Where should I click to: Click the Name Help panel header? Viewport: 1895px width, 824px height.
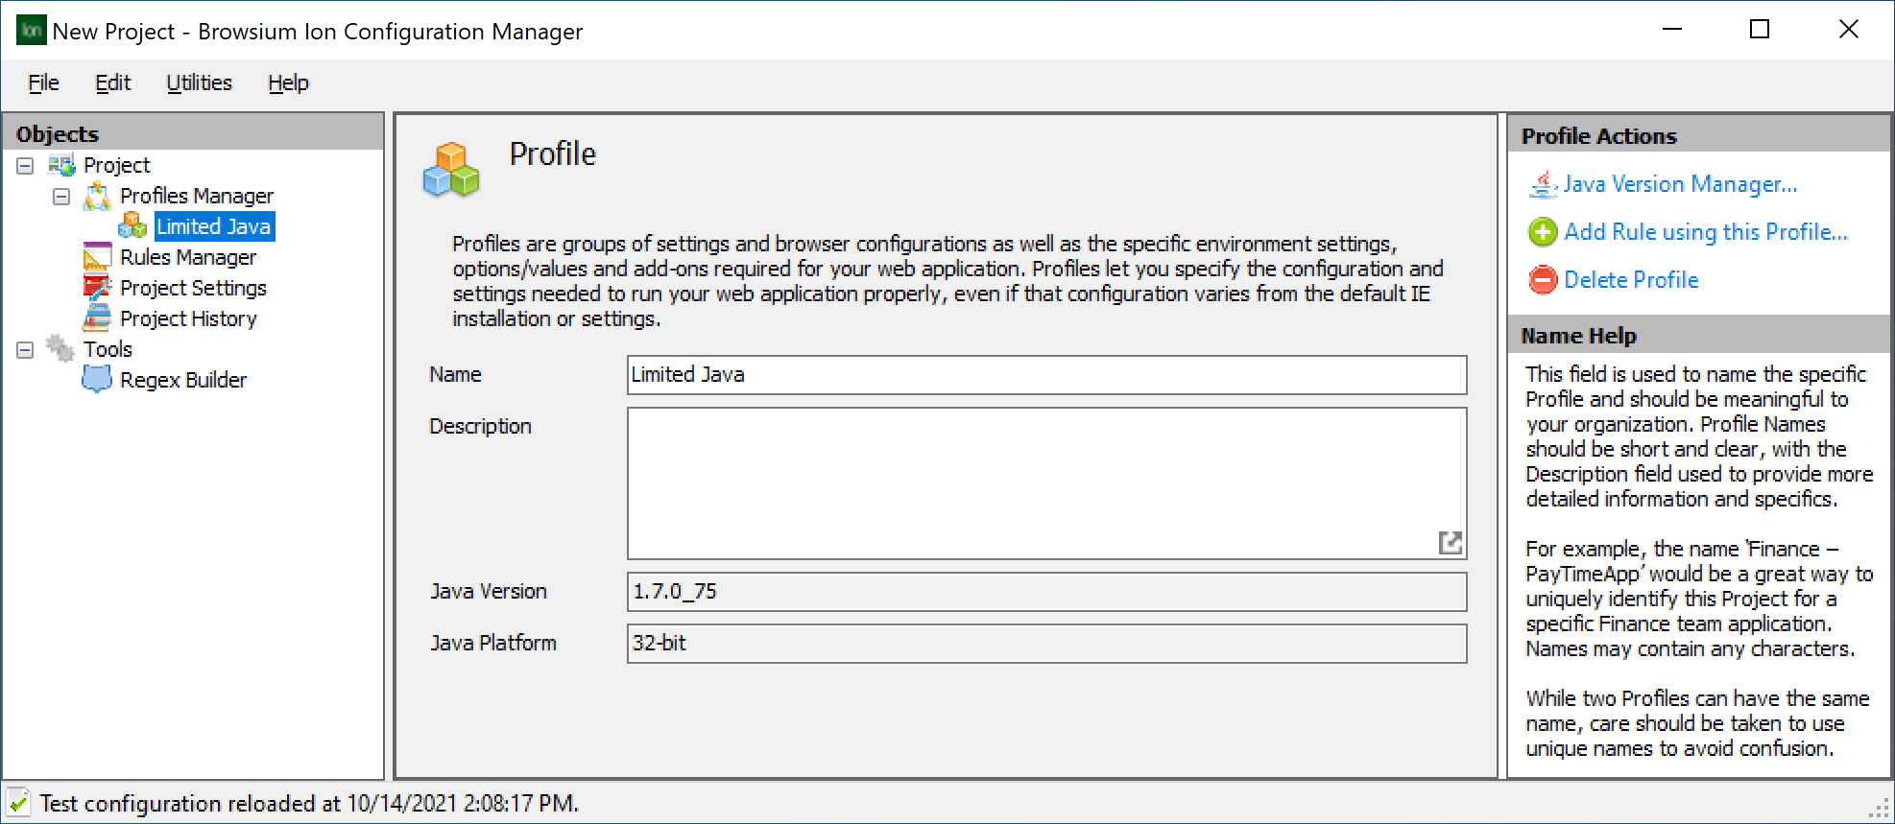pos(1698,335)
